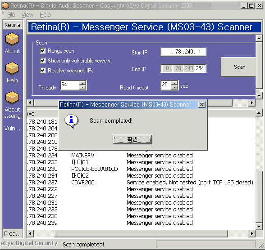265x250 pixels.
Task: Decrease Read timeout with down arrow
Action: [x=174, y=87]
